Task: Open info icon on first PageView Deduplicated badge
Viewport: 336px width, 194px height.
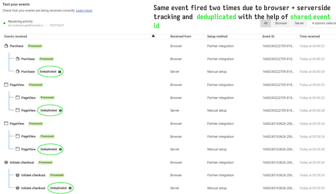Action: tap(60, 111)
